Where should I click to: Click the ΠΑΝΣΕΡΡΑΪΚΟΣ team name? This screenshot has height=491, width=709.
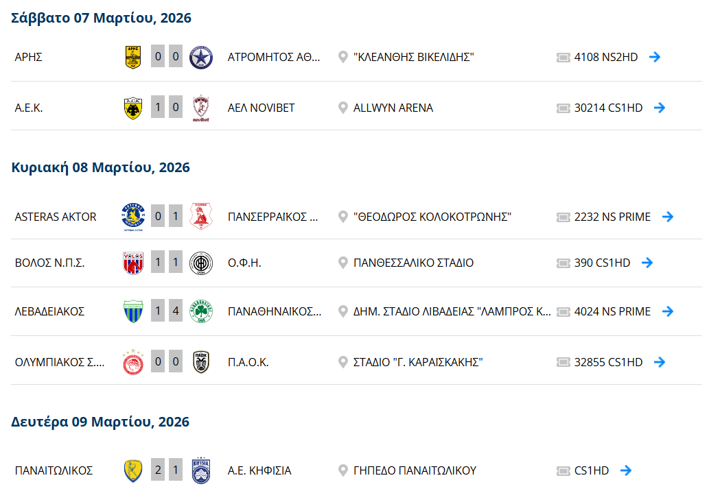coord(273,217)
